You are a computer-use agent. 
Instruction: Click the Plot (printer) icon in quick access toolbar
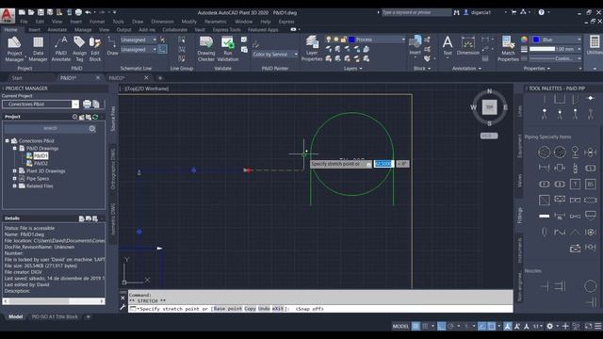click(x=78, y=12)
